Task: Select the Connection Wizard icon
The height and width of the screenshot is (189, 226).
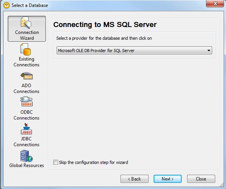Action: (26, 23)
